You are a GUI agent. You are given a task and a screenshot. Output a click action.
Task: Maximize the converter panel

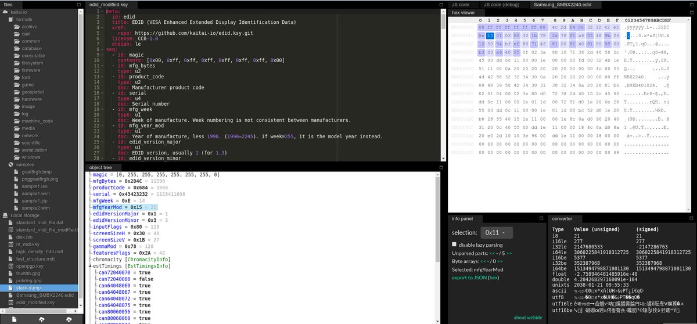[691, 219]
